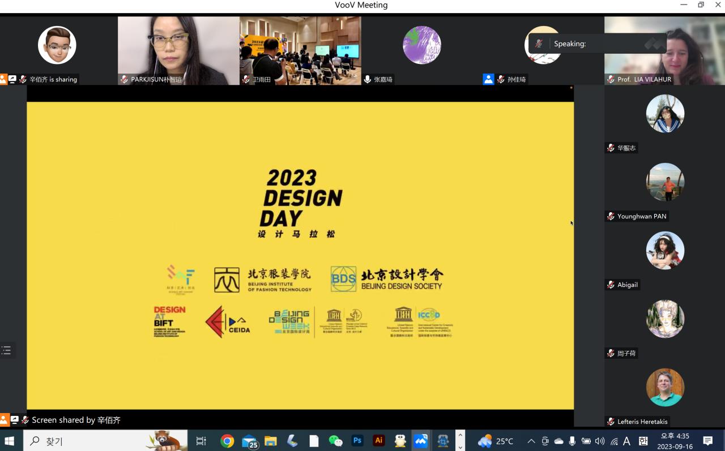725x451 pixels.
Task: Click the taskbar search box 찾기
Action: (x=106, y=441)
